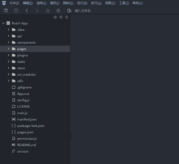Collapse the RuoYi-App project tree
This screenshot has height=164, width=179.
coord(3,23)
